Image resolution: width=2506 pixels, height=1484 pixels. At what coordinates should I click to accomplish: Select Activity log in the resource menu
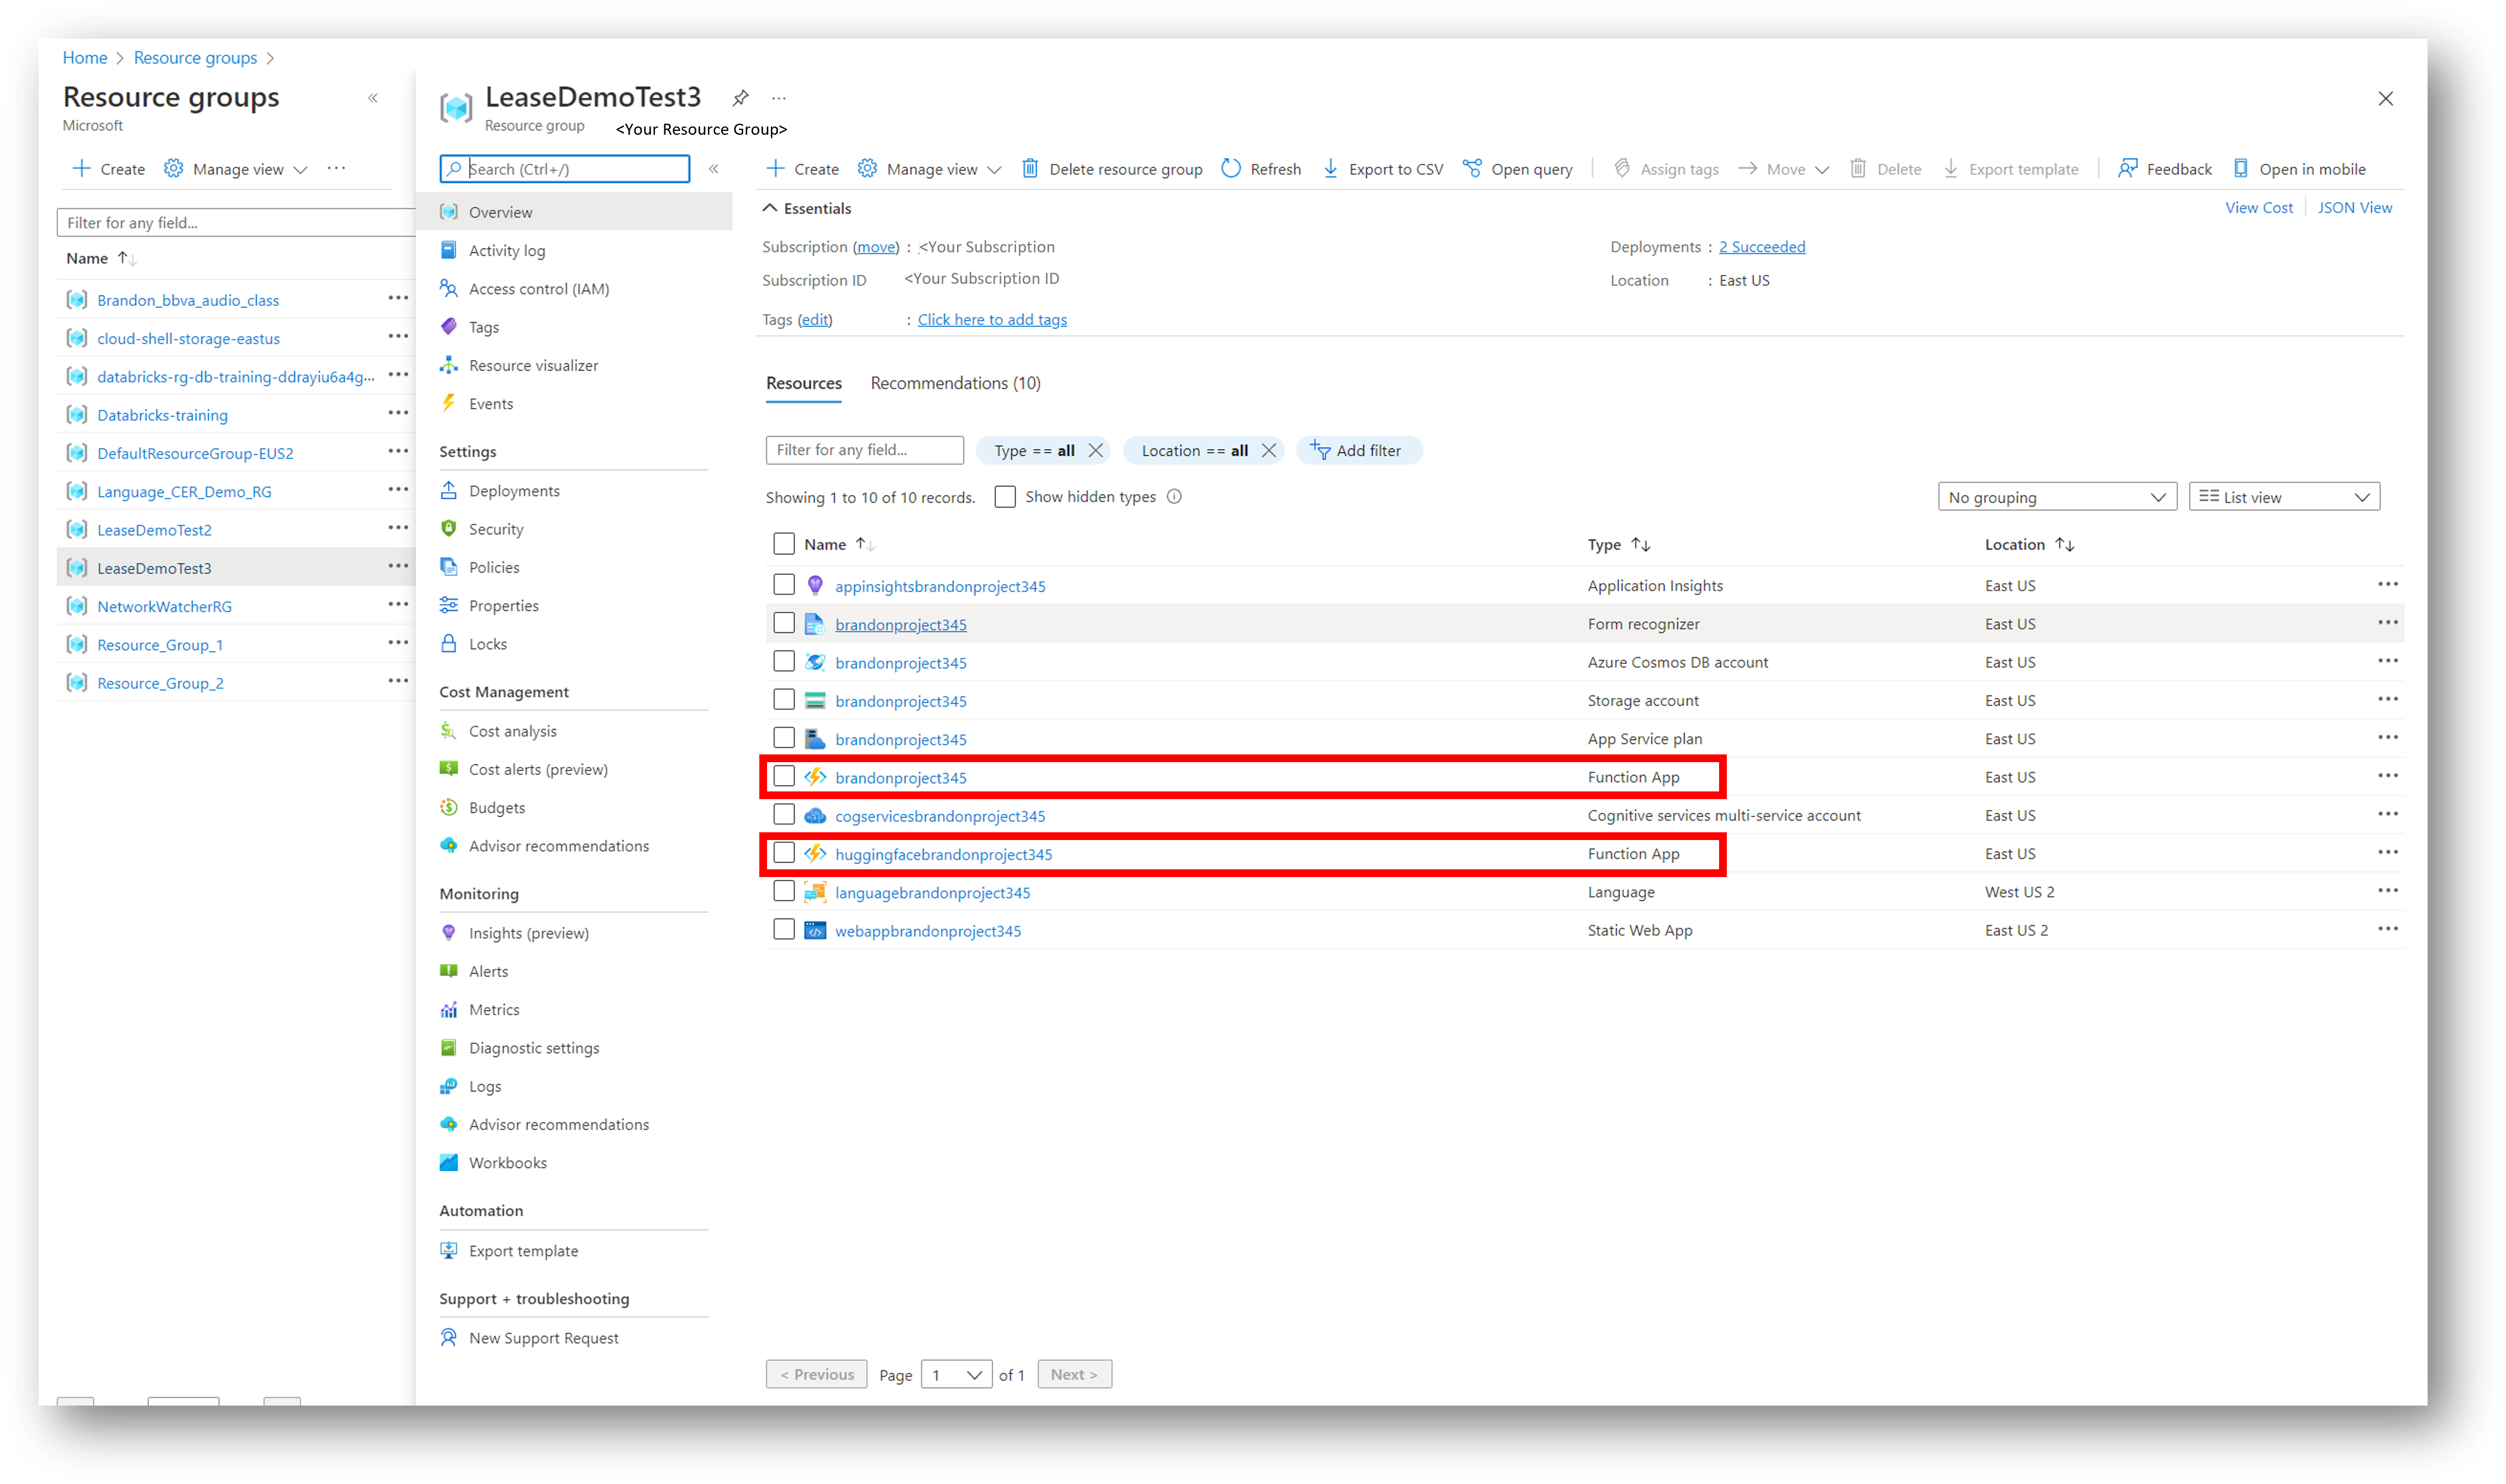(x=507, y=251)
